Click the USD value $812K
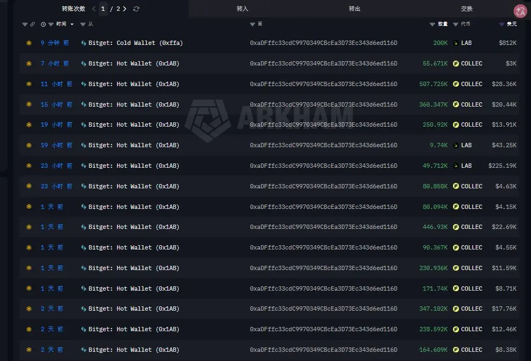Viewport: 531px width, 361px height. pos(508,43)
